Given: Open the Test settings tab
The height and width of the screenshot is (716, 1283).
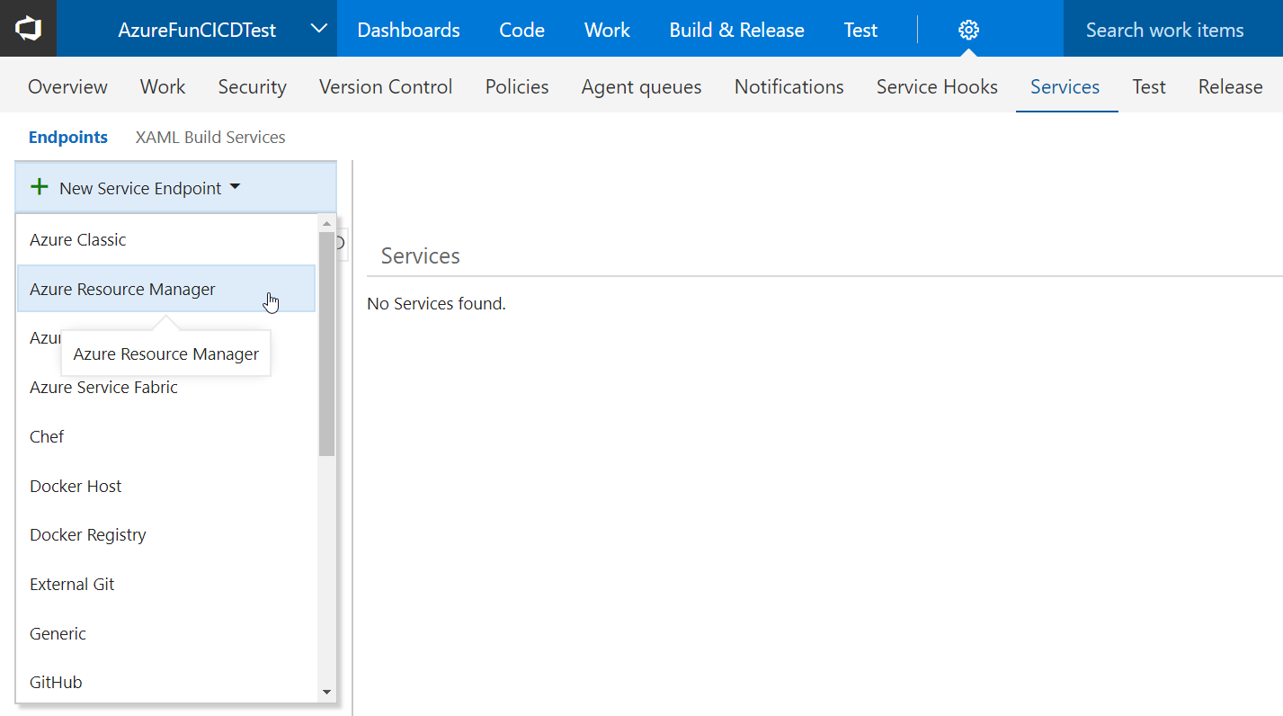Looking at the screenshot, I should point(1148,86).
